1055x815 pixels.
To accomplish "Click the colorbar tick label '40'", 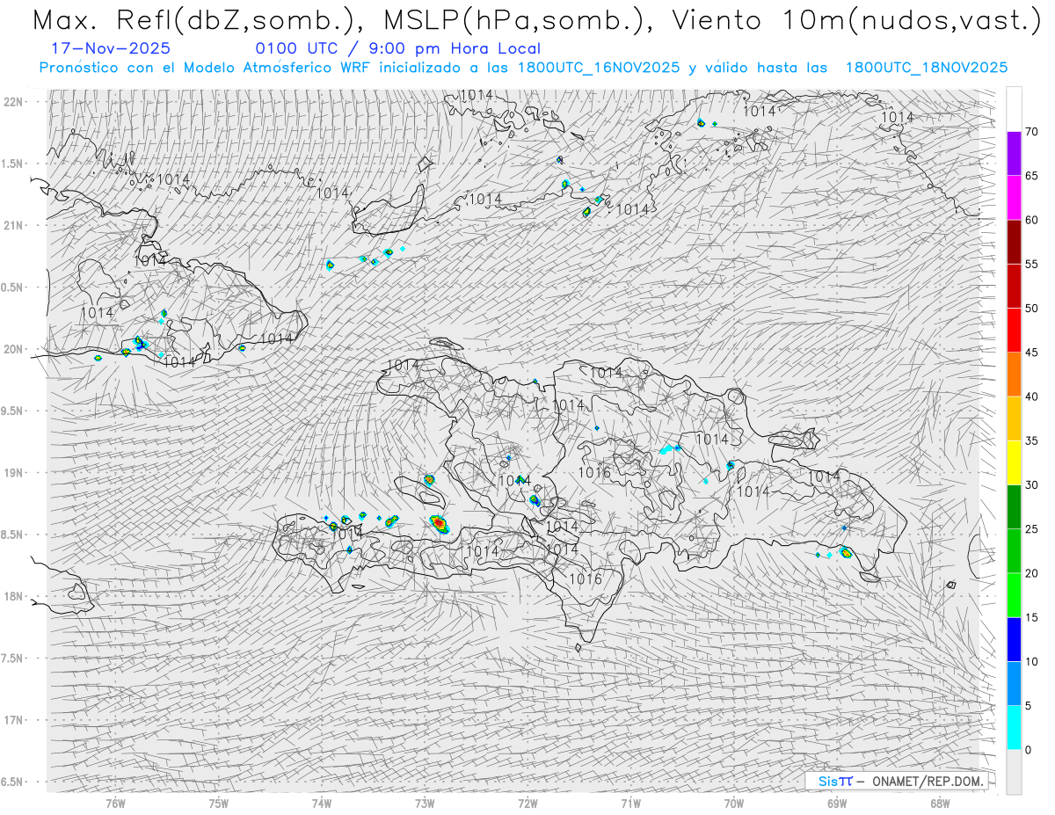I will click(x=1031, y=397).
